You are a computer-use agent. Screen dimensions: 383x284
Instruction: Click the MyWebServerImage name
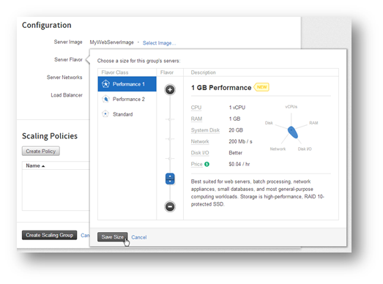click(x=111, y=42)
